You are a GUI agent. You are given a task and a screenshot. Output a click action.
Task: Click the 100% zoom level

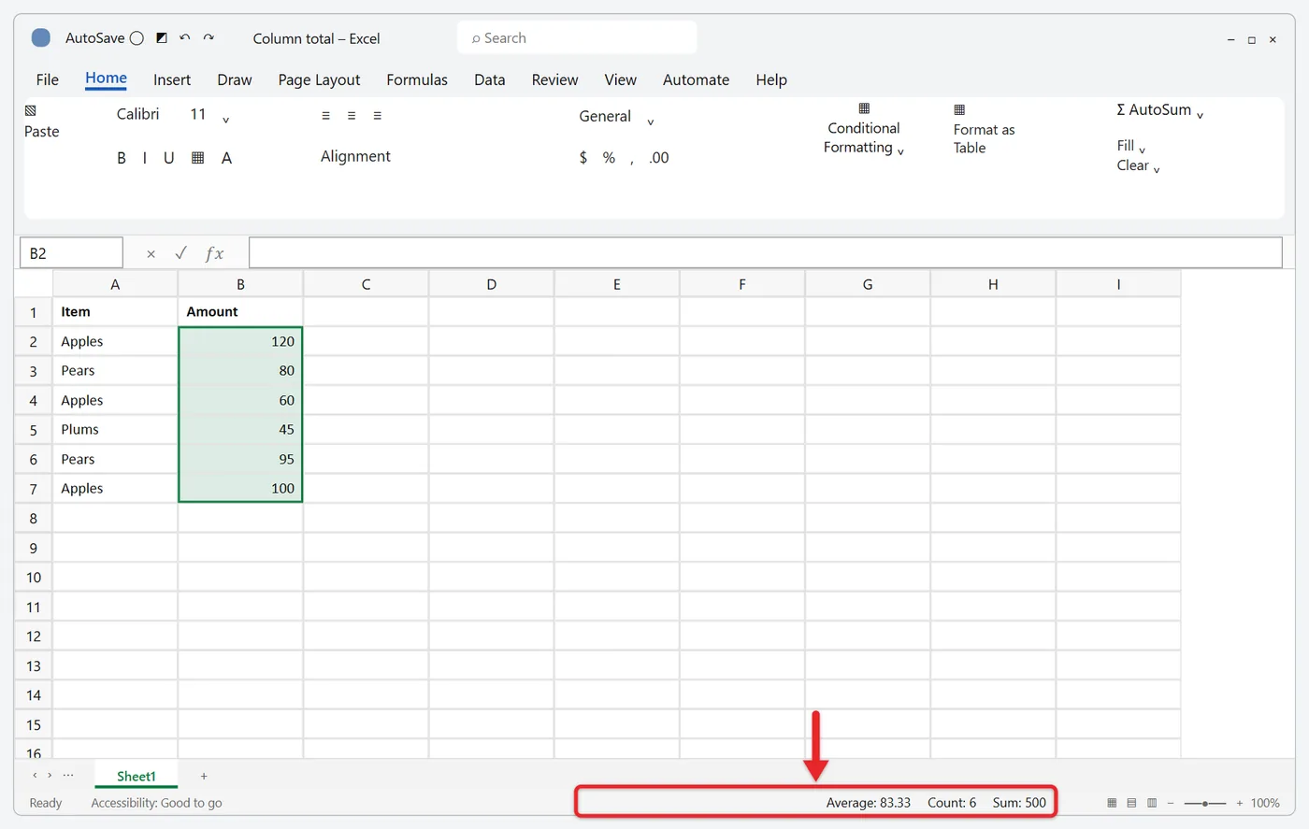point(1265,803)
